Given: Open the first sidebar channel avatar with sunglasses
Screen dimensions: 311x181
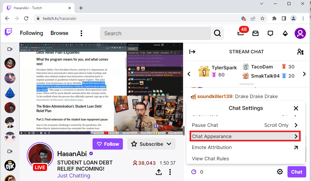Looking at the screenshot, I should coord(10,63).
